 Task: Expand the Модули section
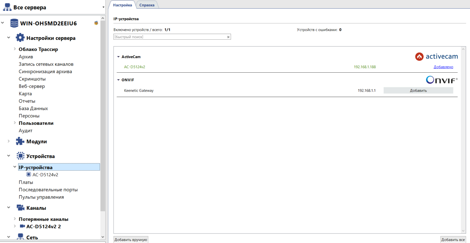tap(9, 141)
